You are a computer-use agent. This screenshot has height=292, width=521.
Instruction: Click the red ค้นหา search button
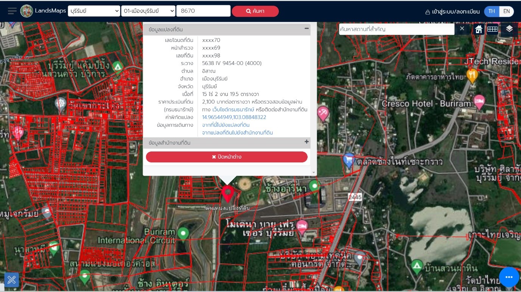click(255, 11)
